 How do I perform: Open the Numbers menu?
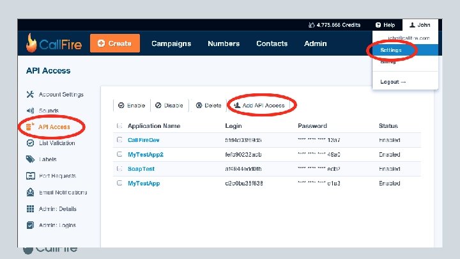[224, 43]
